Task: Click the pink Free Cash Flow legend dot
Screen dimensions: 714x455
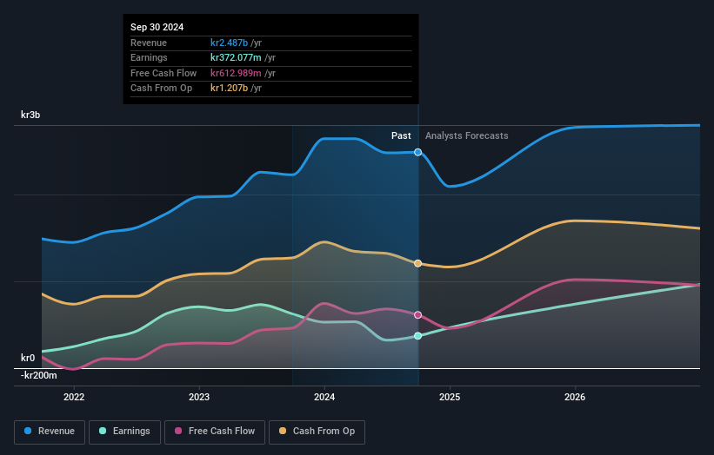Action: (x=178, y=431)
